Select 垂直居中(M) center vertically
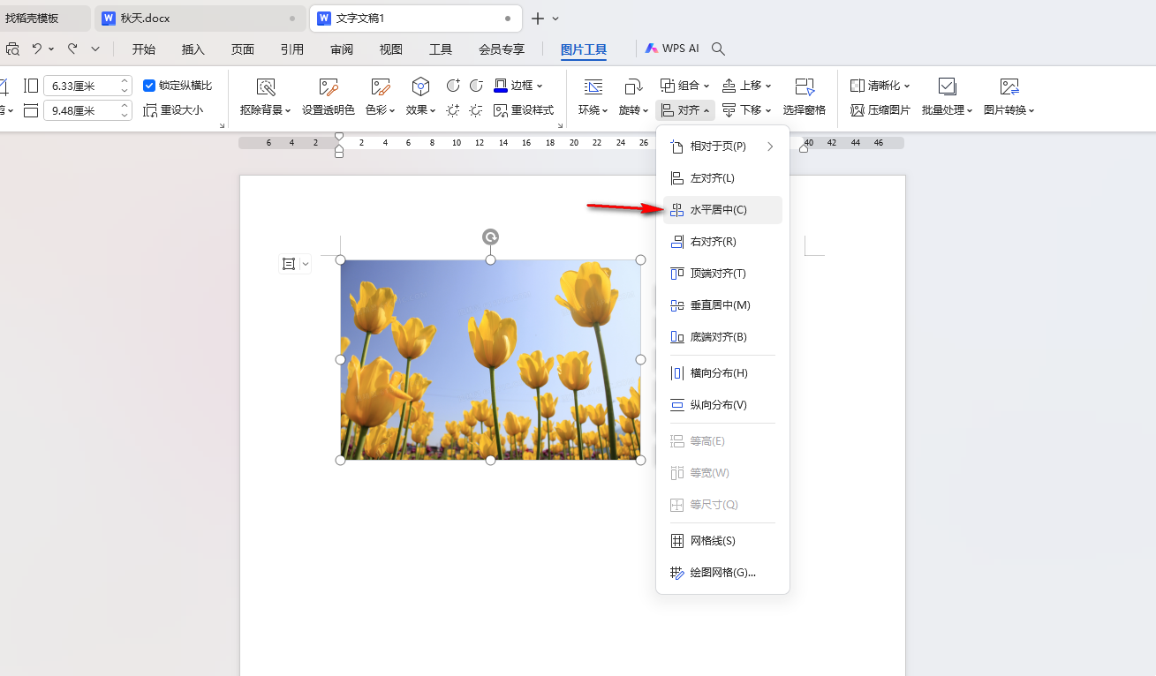The height and width of the screenshot is (676, 1156). 722,305
